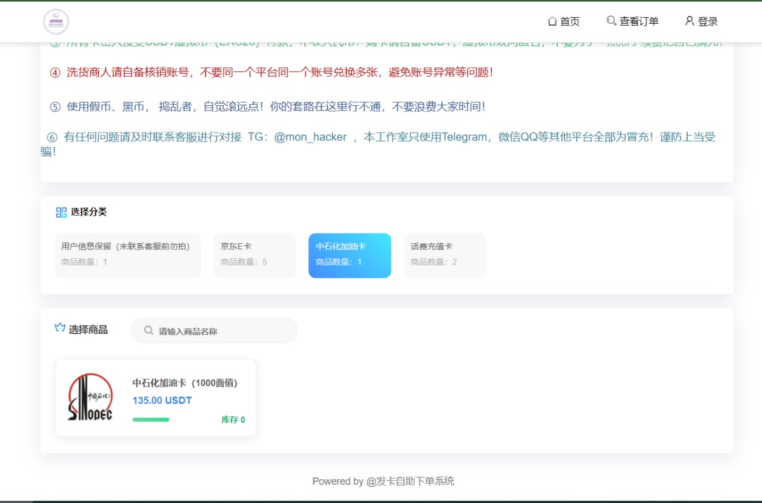This screenshot has width=762, height=503.
Task: Select the 话费充值卡 category card
Action: click(445, 256)
